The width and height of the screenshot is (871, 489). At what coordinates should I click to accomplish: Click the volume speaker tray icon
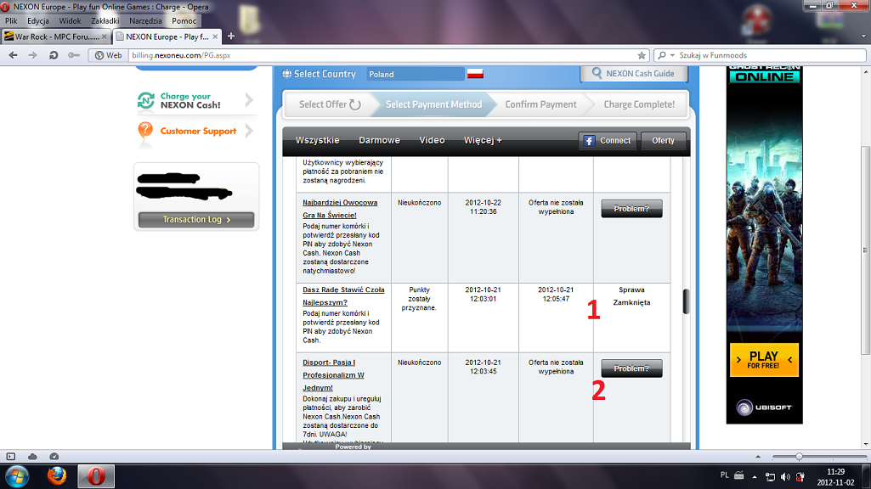[785, 477]
